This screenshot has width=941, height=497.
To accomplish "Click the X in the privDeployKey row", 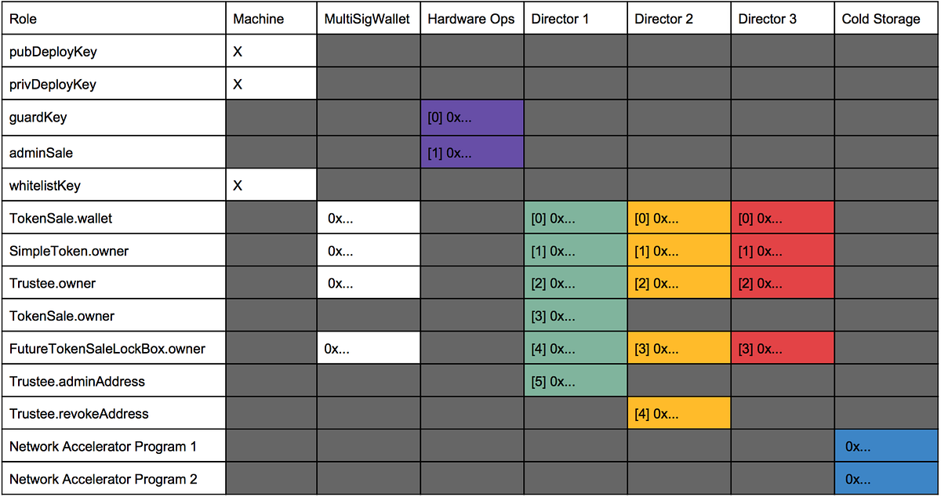I will tap(238, 84).
